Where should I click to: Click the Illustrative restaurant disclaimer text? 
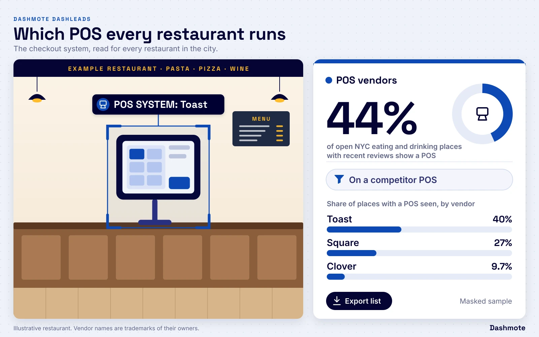coord(106,328)
